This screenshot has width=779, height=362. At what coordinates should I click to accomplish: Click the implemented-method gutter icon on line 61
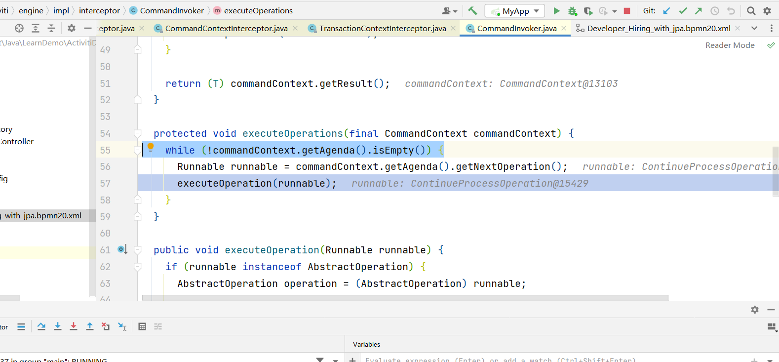[122, 249]
